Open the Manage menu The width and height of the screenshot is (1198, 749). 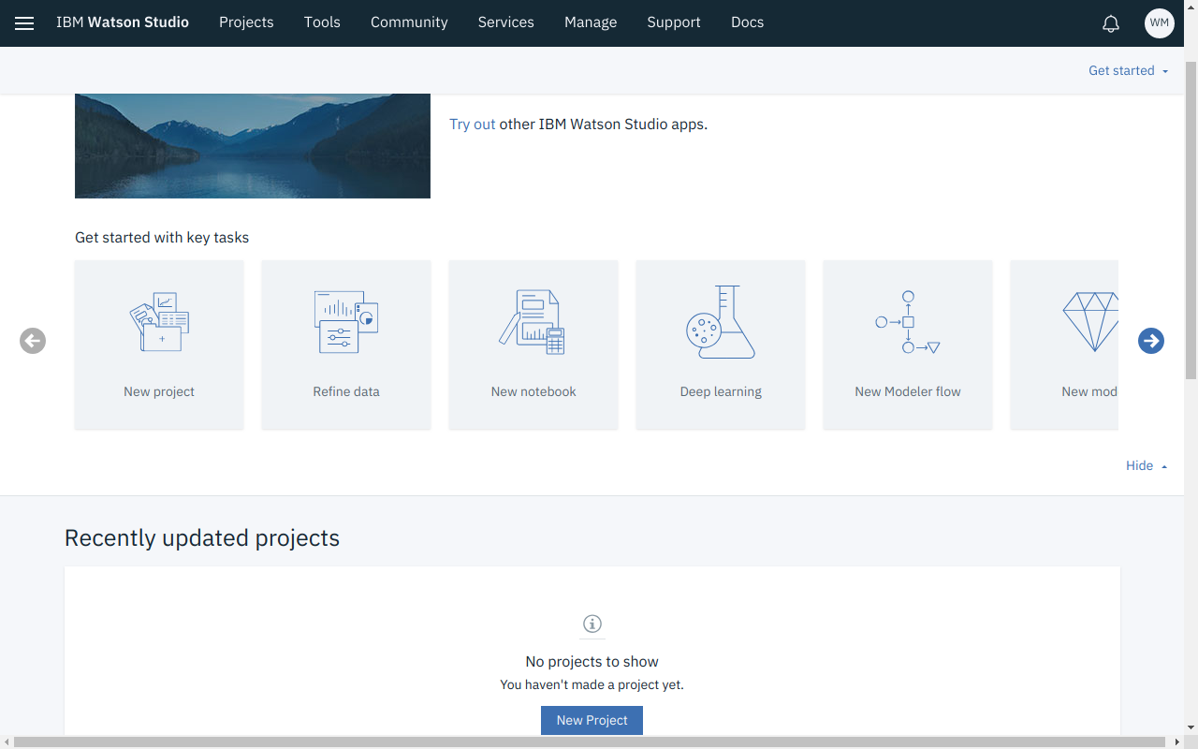(591, 22)
